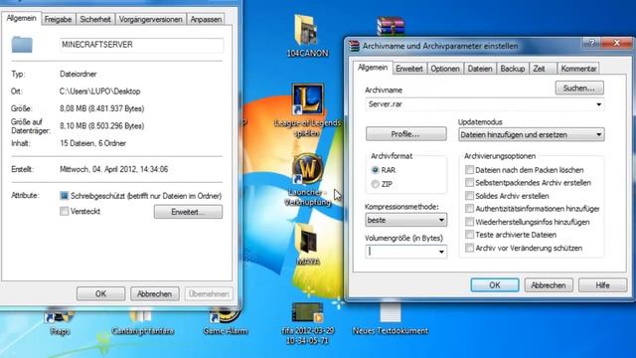
Task: Open the Kompressionsmethode dropdown
Action: (x=406, y=220)
